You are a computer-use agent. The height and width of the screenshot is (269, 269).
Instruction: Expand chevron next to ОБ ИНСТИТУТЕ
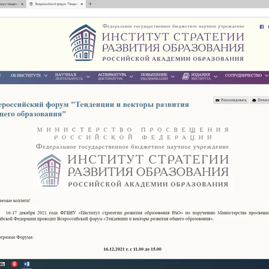[x=46, y=76]
